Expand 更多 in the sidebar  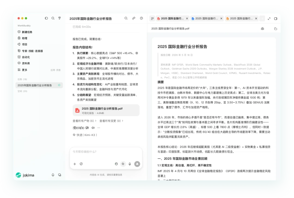[x=23, y=70]
